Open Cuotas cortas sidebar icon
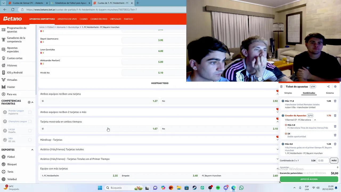Viewport: 341px width, 192px height. point(3,58)
